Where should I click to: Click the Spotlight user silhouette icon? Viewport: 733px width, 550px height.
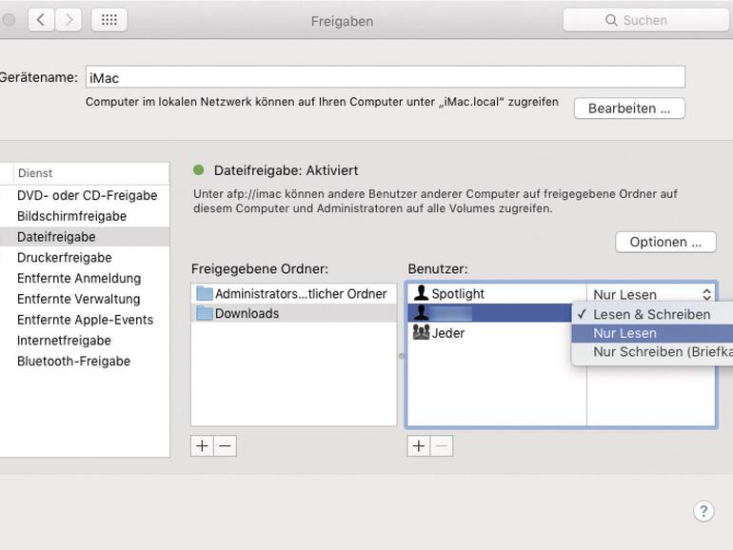click(421, 293)
